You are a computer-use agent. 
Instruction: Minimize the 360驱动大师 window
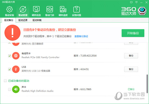pos(141,2)
